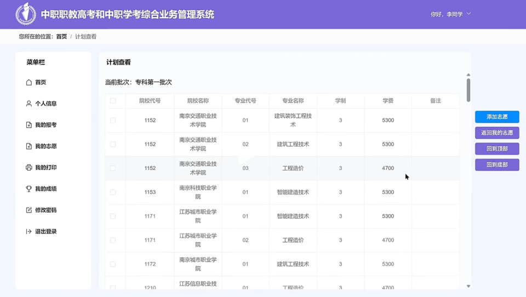Click the 南京城市职业学院 cell
This screenshot has height=297, width=526.
(x=198, y=264)
